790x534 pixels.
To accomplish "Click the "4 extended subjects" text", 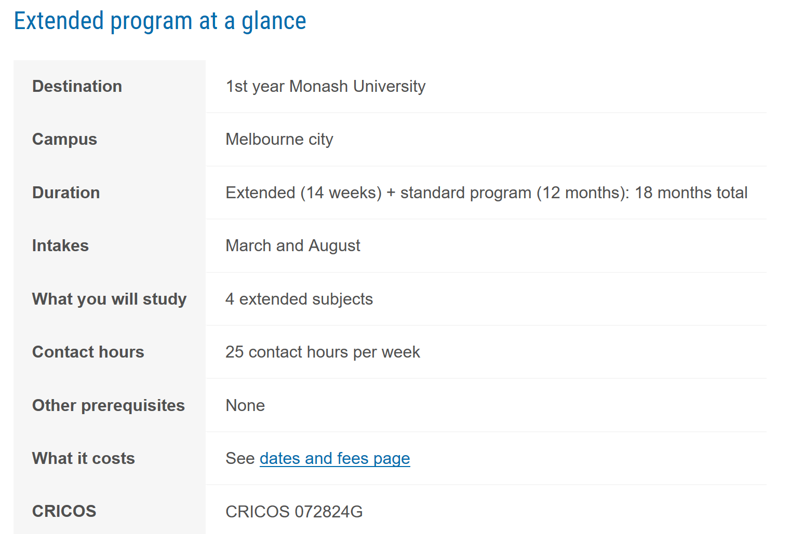I will click(299, 299).
